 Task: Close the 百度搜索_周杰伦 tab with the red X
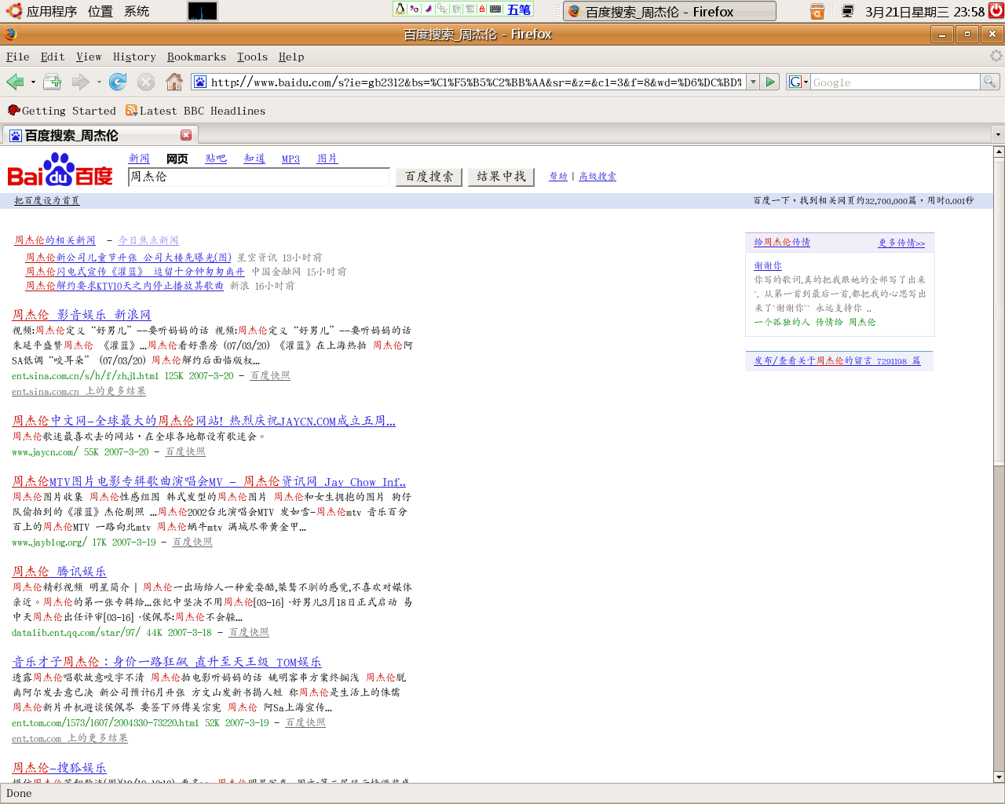coord(186,135)
